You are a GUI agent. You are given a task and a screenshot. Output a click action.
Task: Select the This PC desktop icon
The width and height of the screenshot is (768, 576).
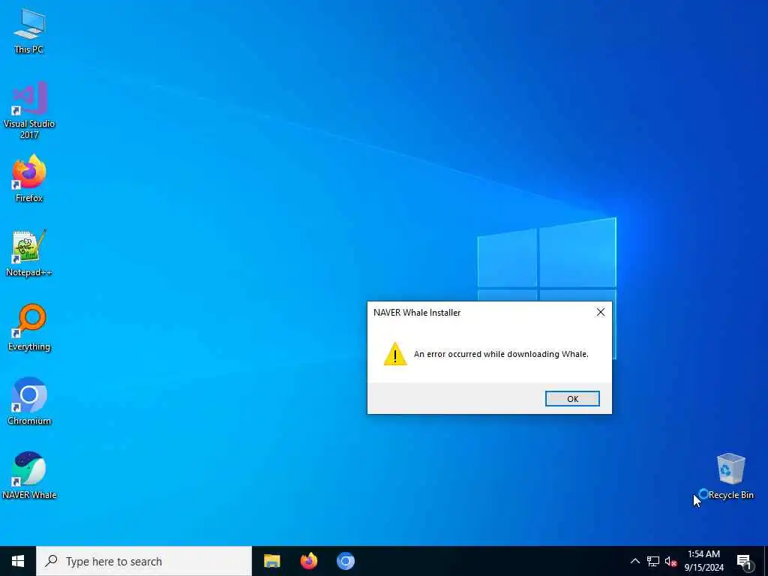tap(29, 31)
